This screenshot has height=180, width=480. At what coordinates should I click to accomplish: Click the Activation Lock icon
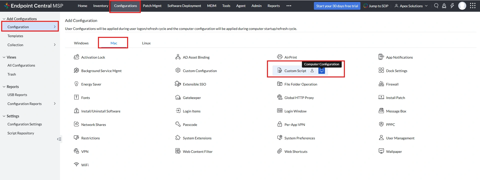pos(76,57)
